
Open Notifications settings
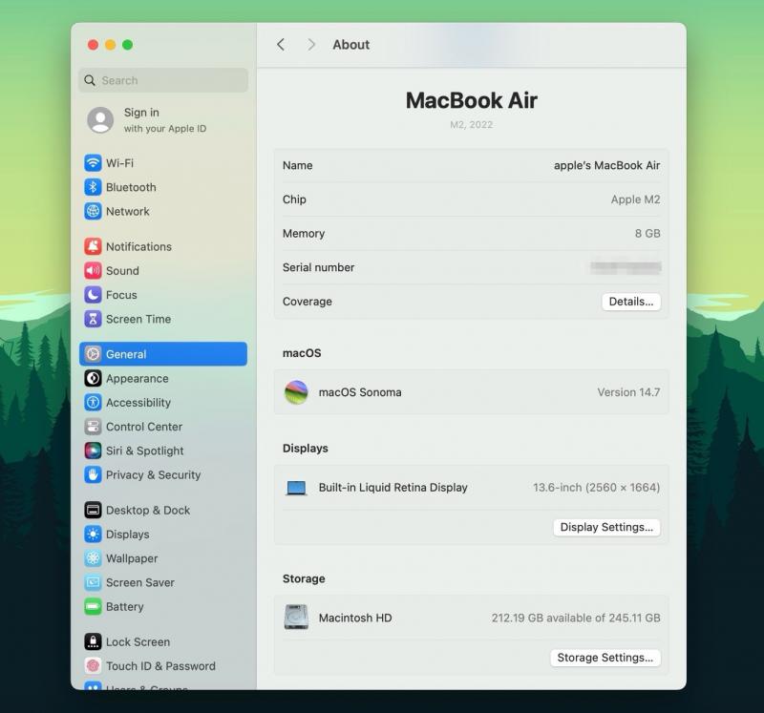(163, 246)
